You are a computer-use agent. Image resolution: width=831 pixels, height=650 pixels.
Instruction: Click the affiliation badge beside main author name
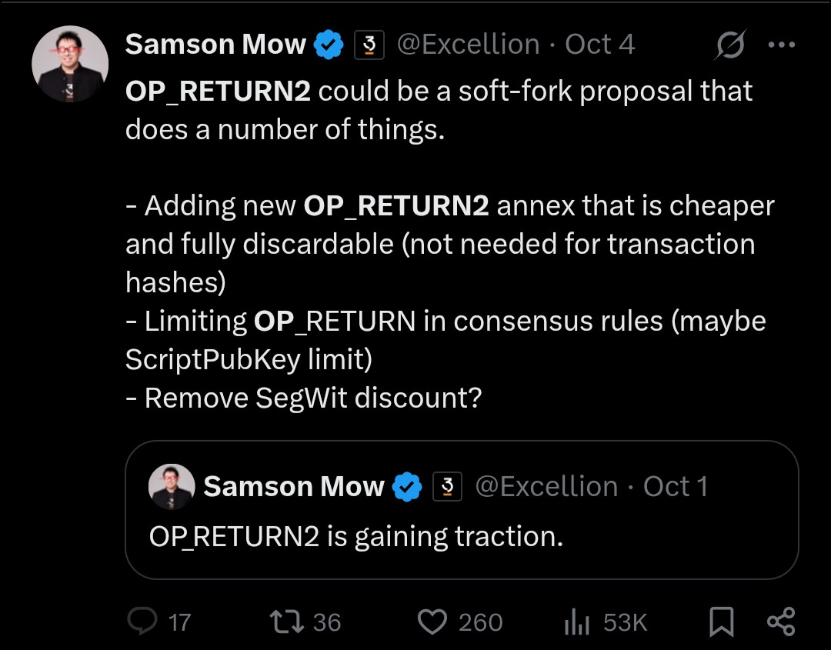point(369,45)
